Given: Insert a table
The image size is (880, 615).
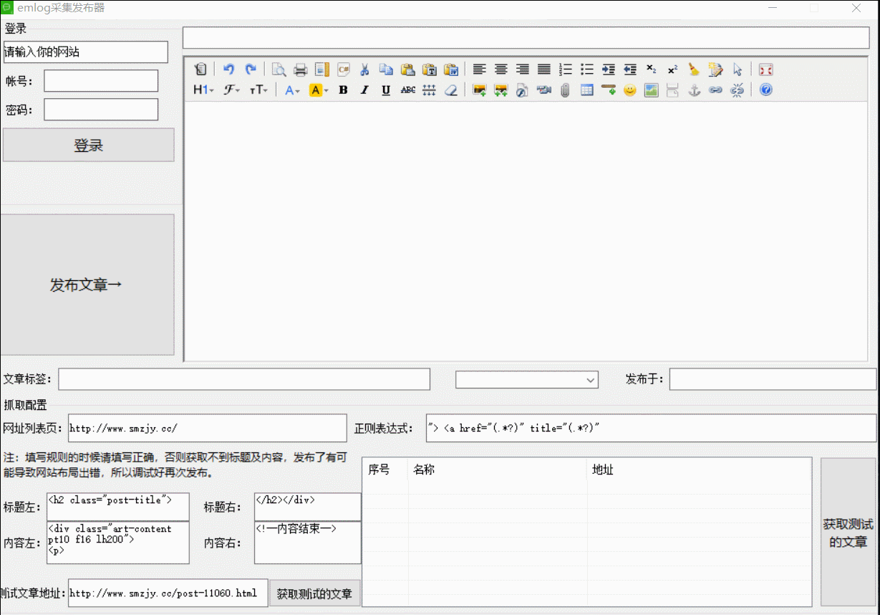Looking at the screenshot, I should pyautogui.click(x=587, y=90).
